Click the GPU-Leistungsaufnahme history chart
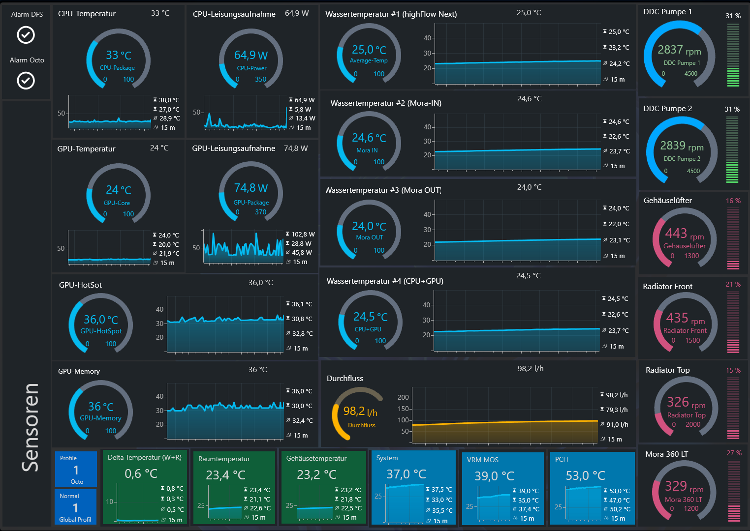Image resolution: width=750 pixels, height=531 pixels. coord(244,247)
